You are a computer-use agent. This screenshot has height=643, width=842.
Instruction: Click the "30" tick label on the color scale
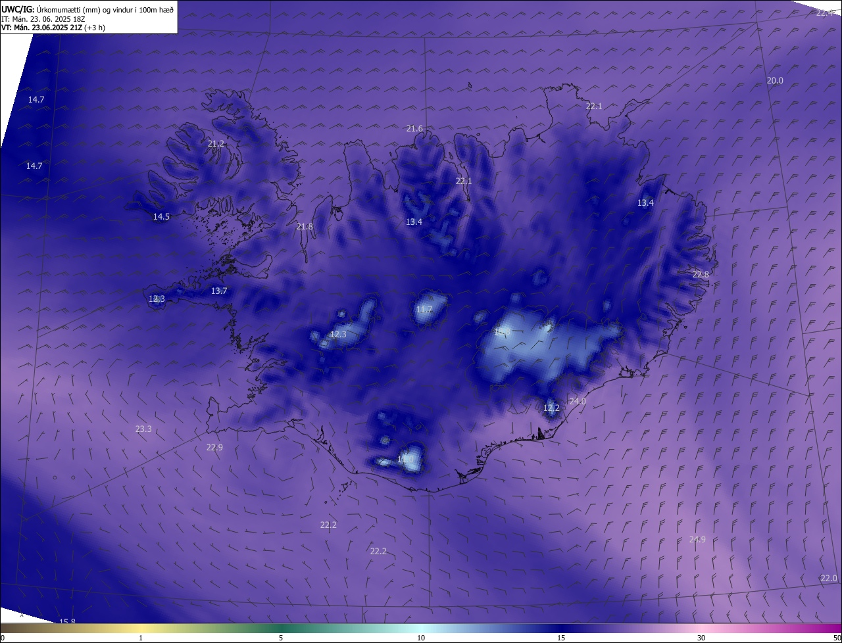701,638
